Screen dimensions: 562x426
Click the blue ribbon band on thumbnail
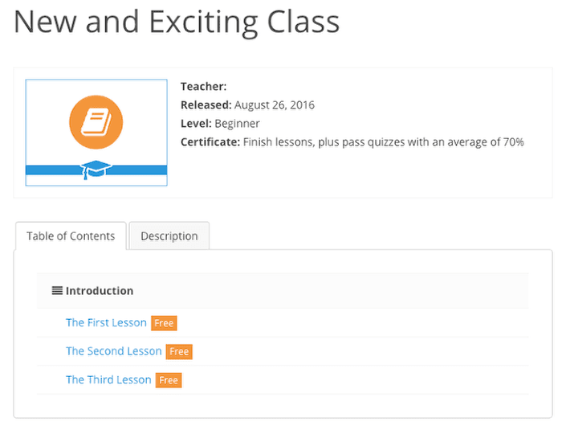pos(96,170)
